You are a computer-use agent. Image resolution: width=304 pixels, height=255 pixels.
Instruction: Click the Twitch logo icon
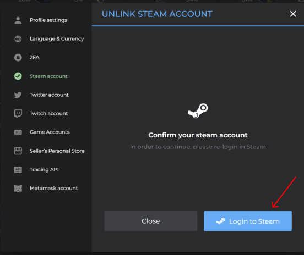point(18,114)
